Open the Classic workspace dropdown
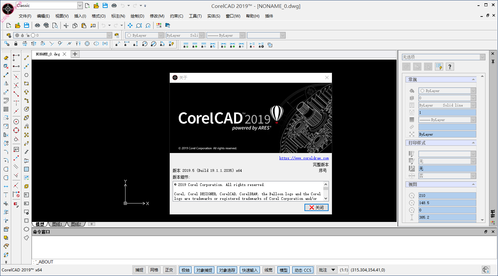Image resolution: width=498 pixels, height=276 pixels. pos(80,5)
